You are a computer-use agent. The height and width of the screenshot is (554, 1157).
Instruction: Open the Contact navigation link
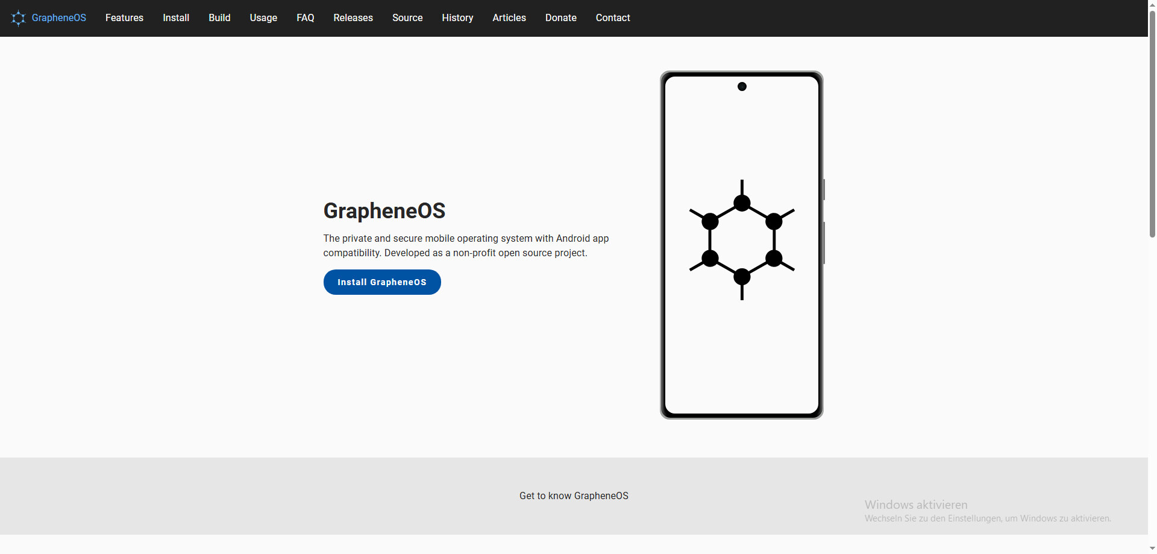click(x=613, y=18)
